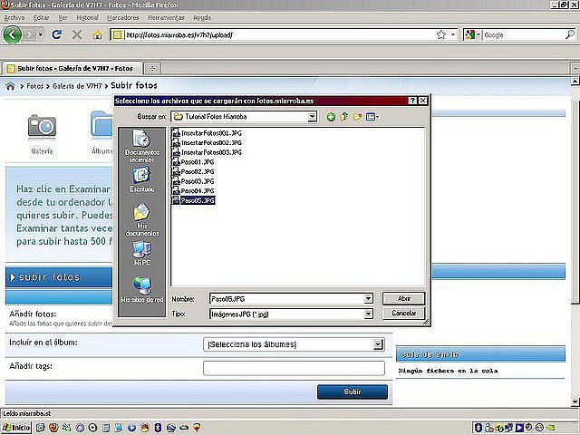Open the Álbumes folder icon
The image size is (580, 435).
101,124
